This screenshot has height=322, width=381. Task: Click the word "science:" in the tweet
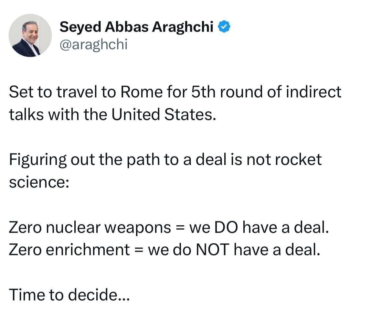pos(38,182)
